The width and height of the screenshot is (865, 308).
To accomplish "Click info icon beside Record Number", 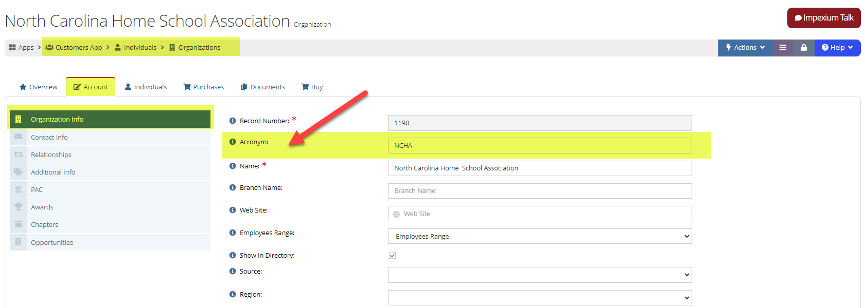I will [233, 121].
